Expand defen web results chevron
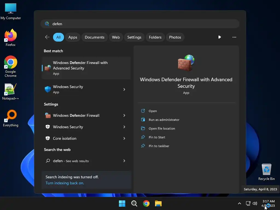 point(124,161)
